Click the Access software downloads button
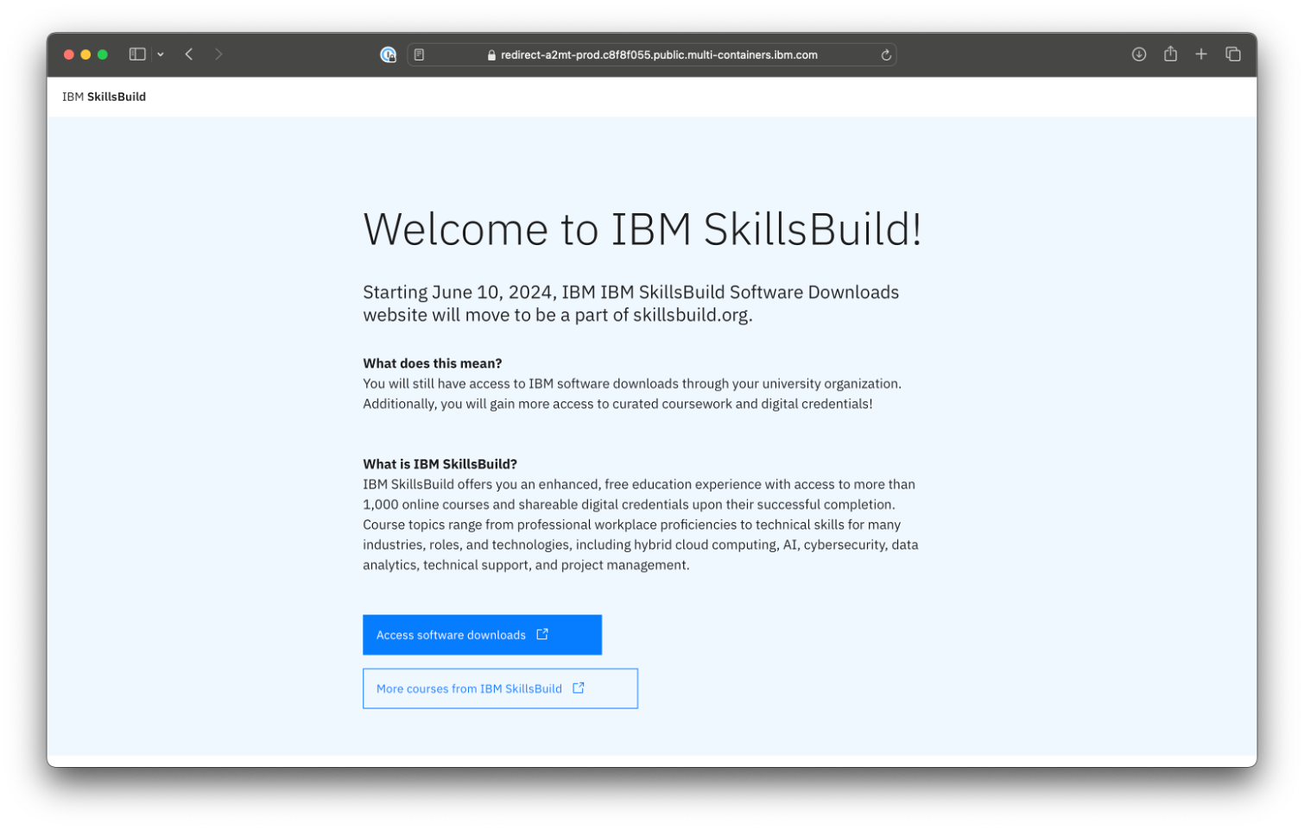The image size is (1304, 830). point(482,635)
